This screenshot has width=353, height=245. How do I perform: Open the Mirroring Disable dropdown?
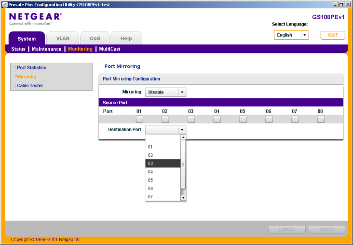coord(165,92)
